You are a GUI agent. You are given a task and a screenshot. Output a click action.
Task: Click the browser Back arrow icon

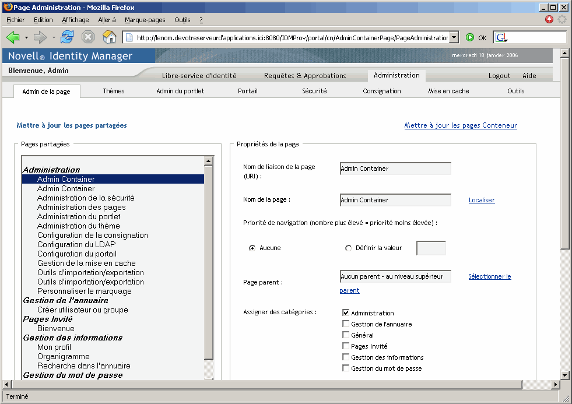[13, 37]
